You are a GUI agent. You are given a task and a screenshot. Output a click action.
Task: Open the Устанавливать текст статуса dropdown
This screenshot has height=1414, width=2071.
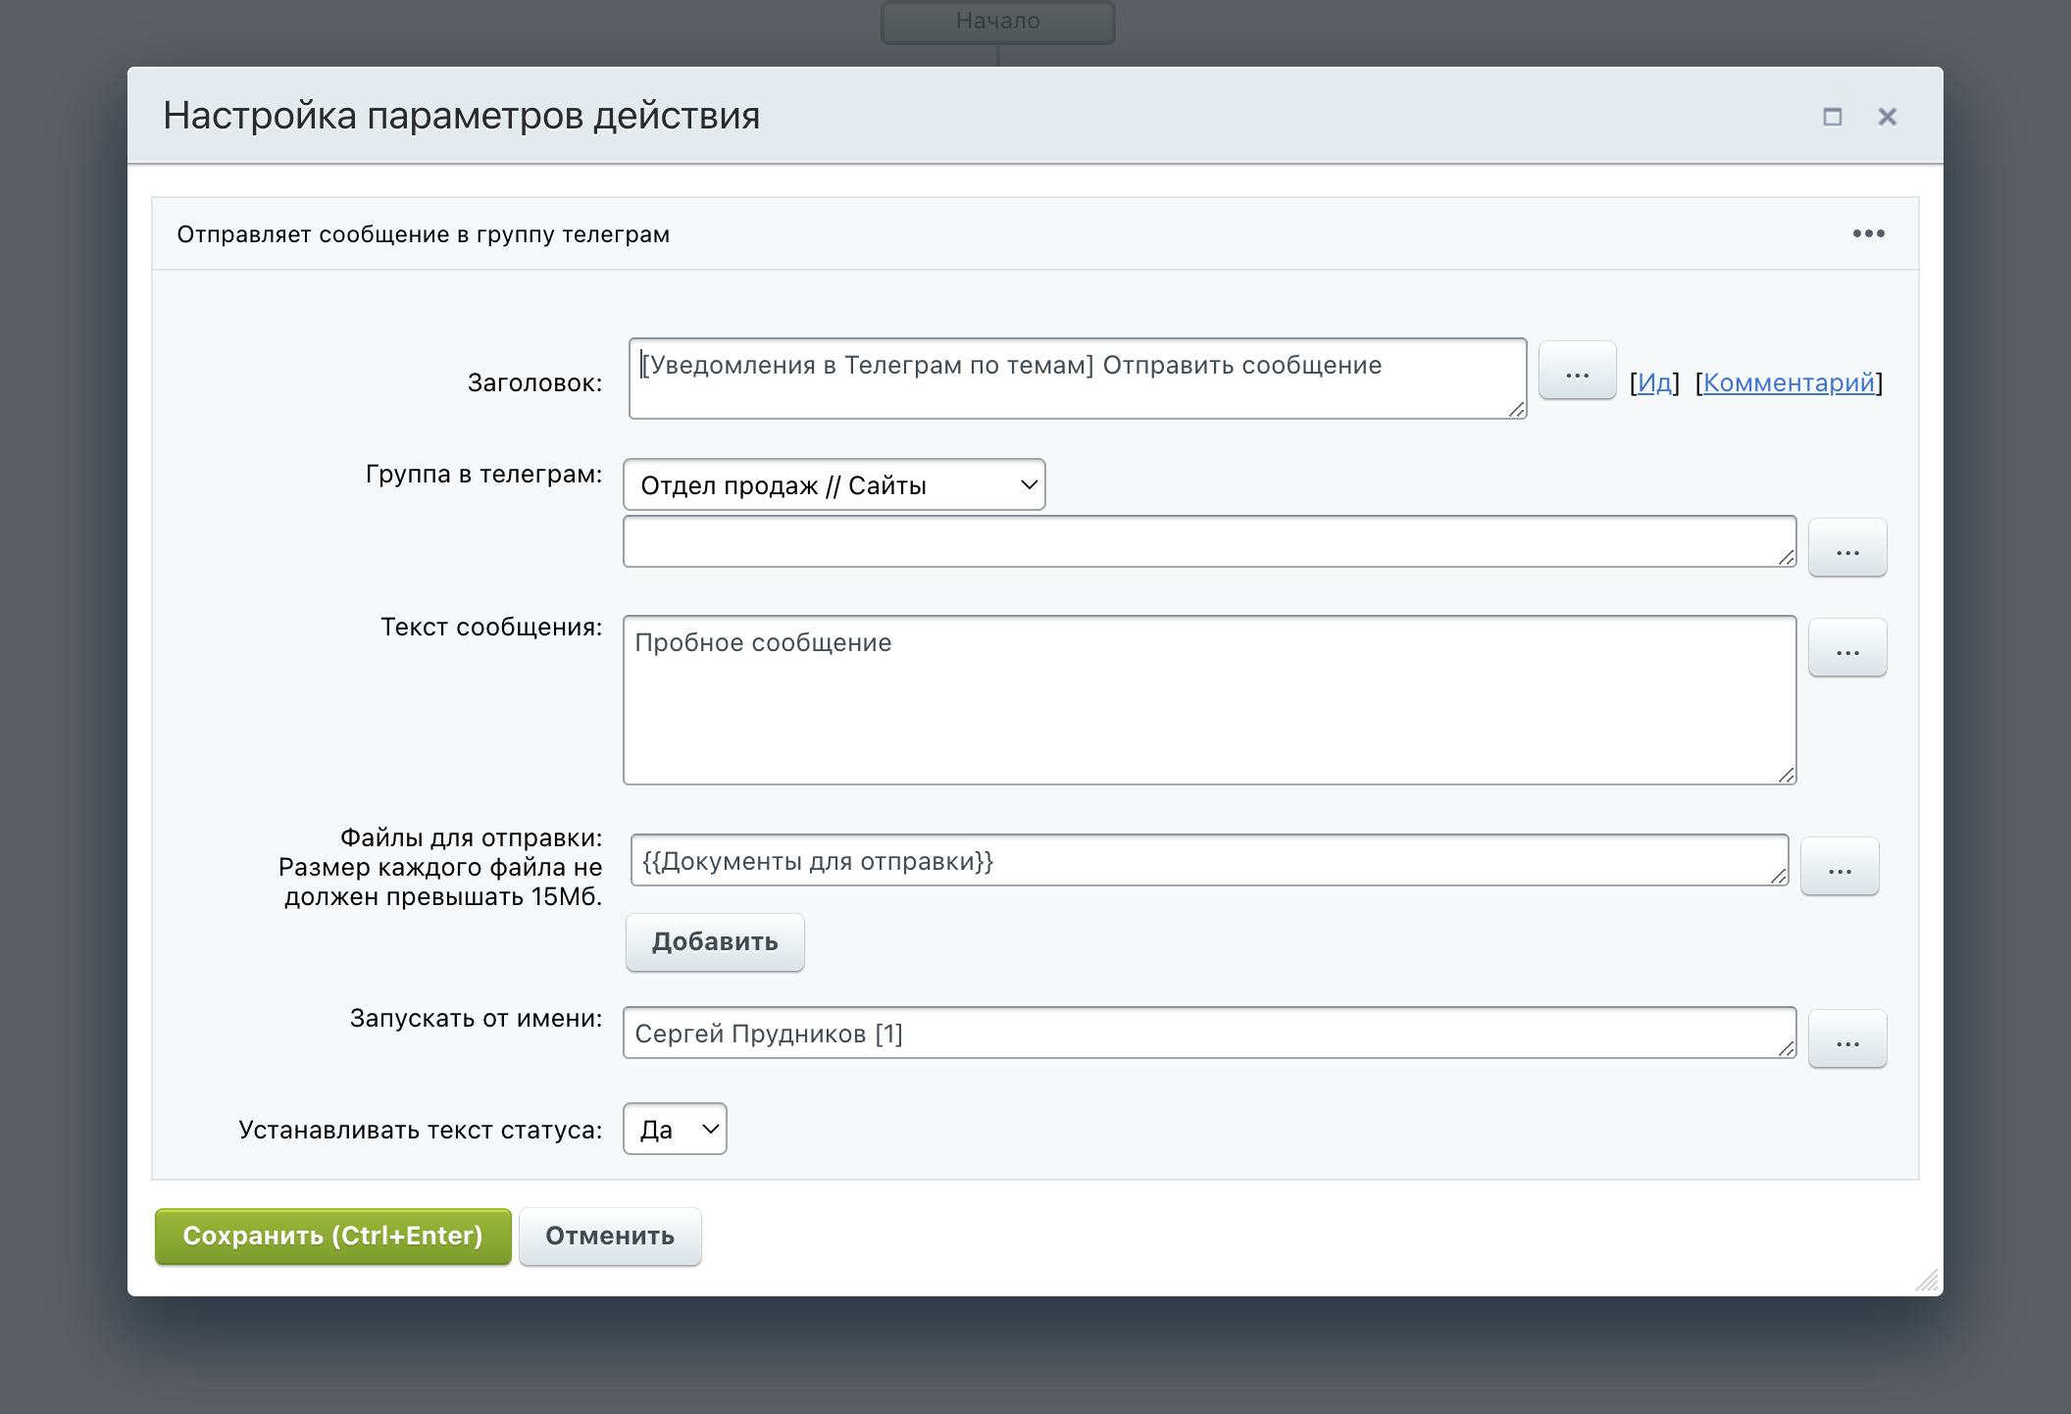675,1129
